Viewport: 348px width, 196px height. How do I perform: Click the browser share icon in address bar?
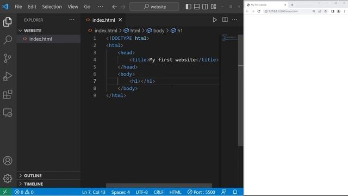320,11
